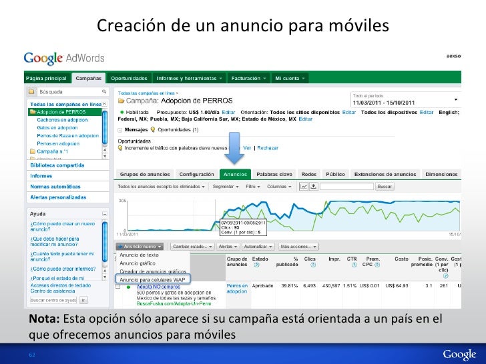Screen dimensions: 486x364
Task: Switch to the Extensiones de anuncios tab
Action: click(385, 174)
